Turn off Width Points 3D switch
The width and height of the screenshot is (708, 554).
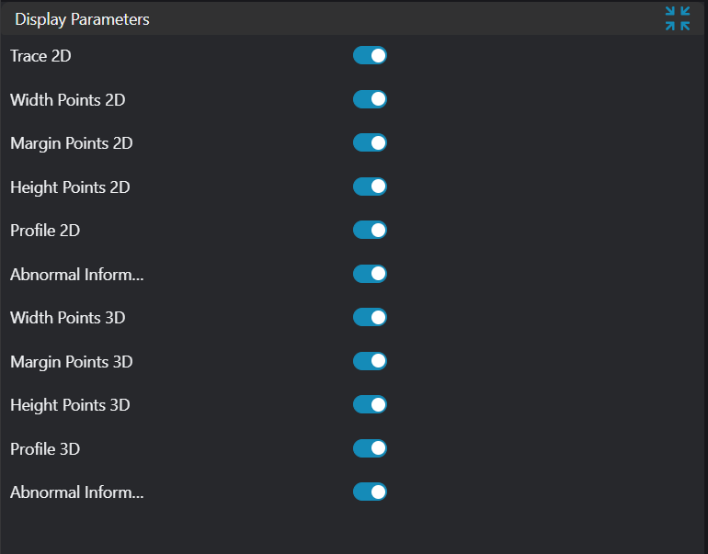tap(370, 318)
